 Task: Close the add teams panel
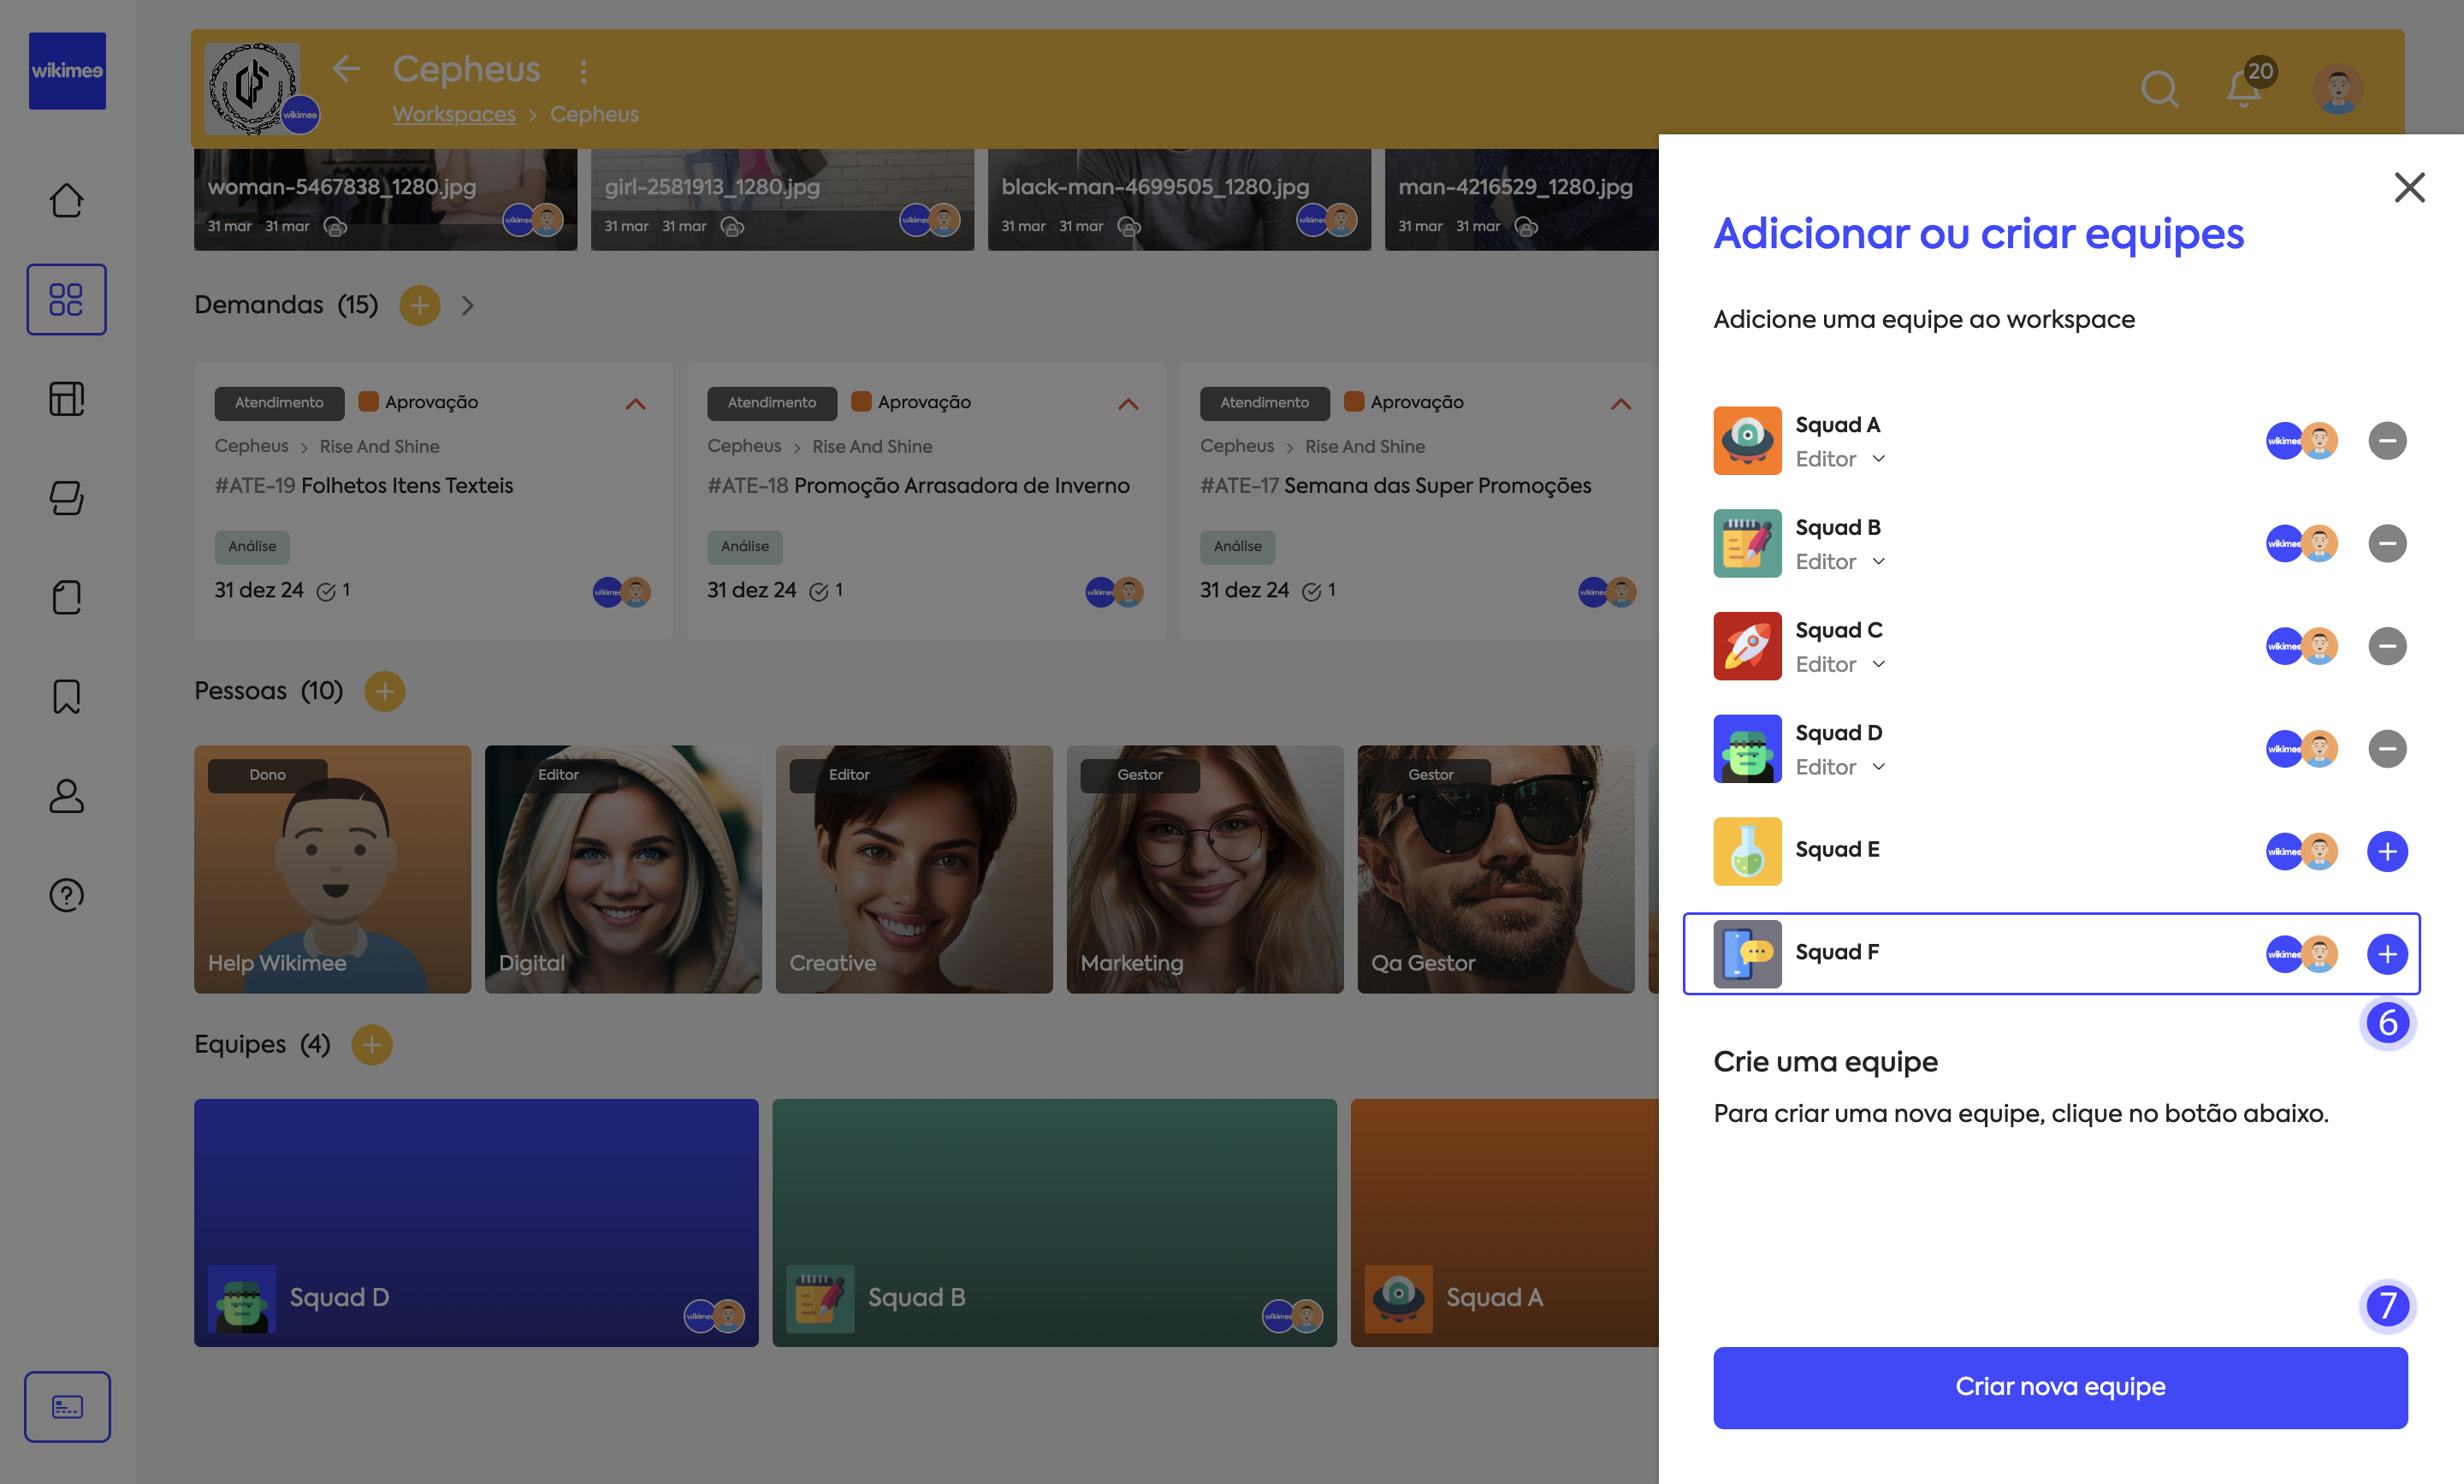click(x=2409, y=187)
